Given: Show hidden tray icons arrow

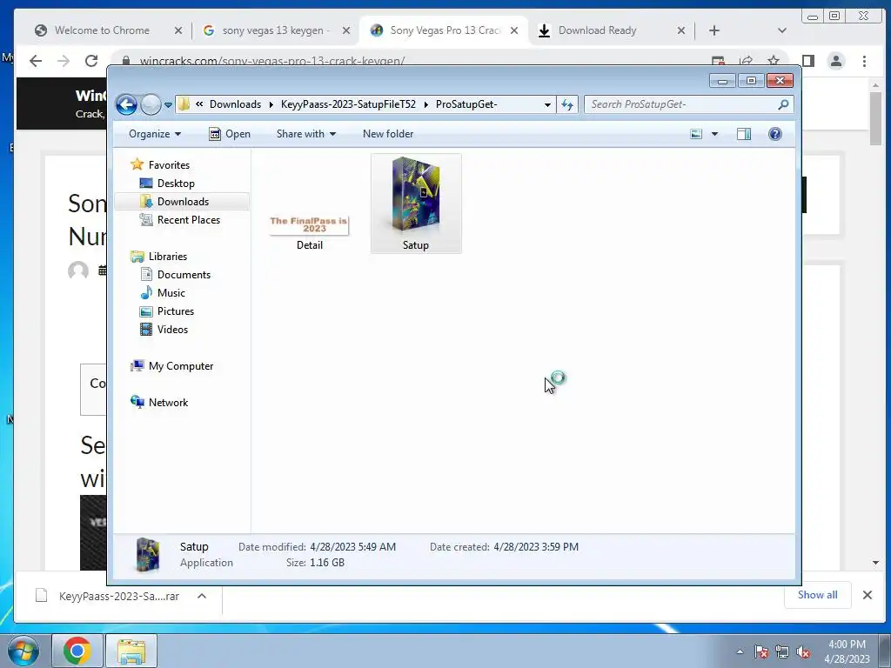Looking at the screenshot, I should tap(740, 651).
